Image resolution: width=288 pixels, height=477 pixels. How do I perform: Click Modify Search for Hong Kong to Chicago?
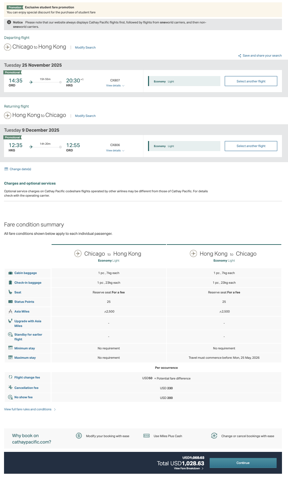(x=85, y=116)
